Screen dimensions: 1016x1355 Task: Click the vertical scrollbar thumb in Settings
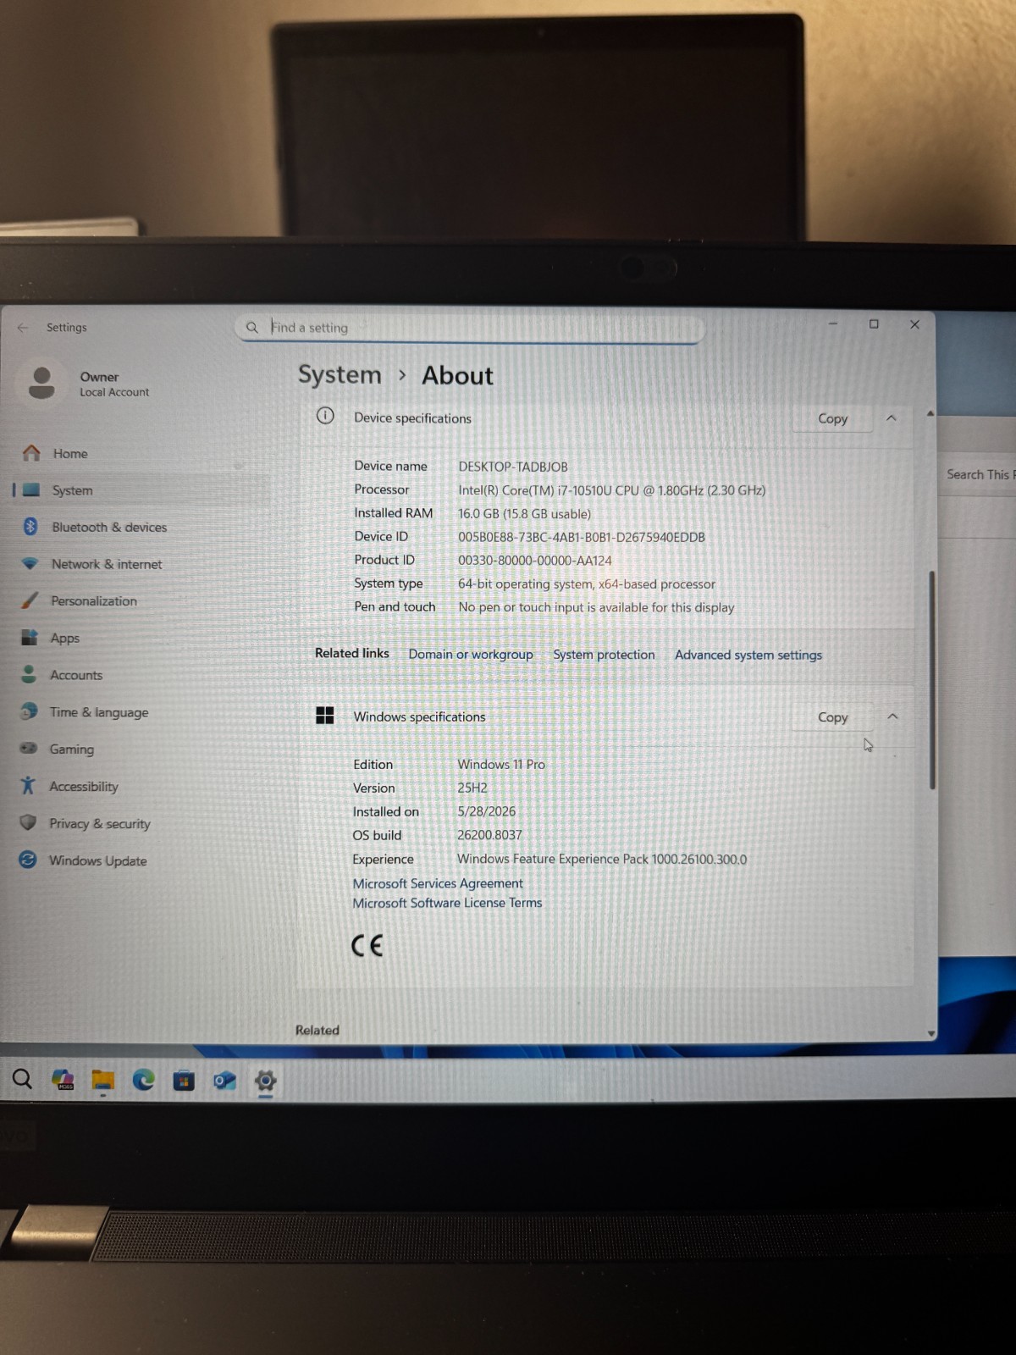pyautogui.click(x=932, y=679)
